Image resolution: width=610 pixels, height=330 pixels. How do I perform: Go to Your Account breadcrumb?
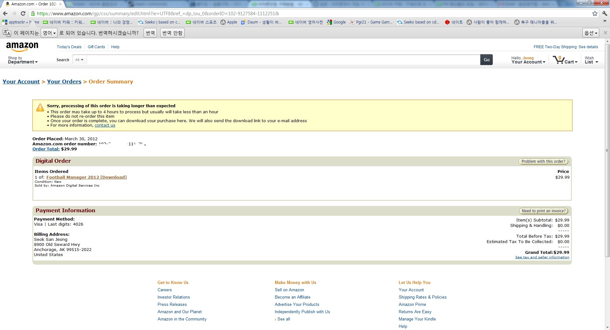coord(21,82)
